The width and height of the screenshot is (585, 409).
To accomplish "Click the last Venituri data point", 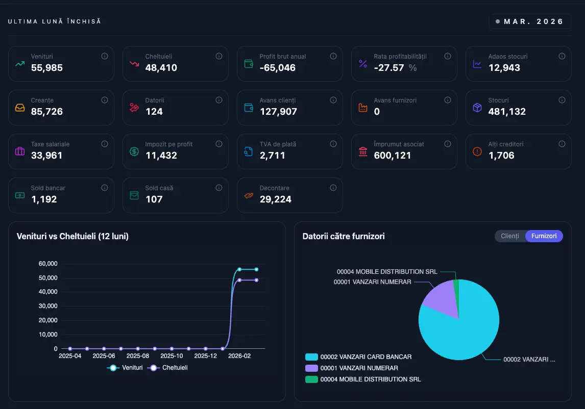I will 257,269.
